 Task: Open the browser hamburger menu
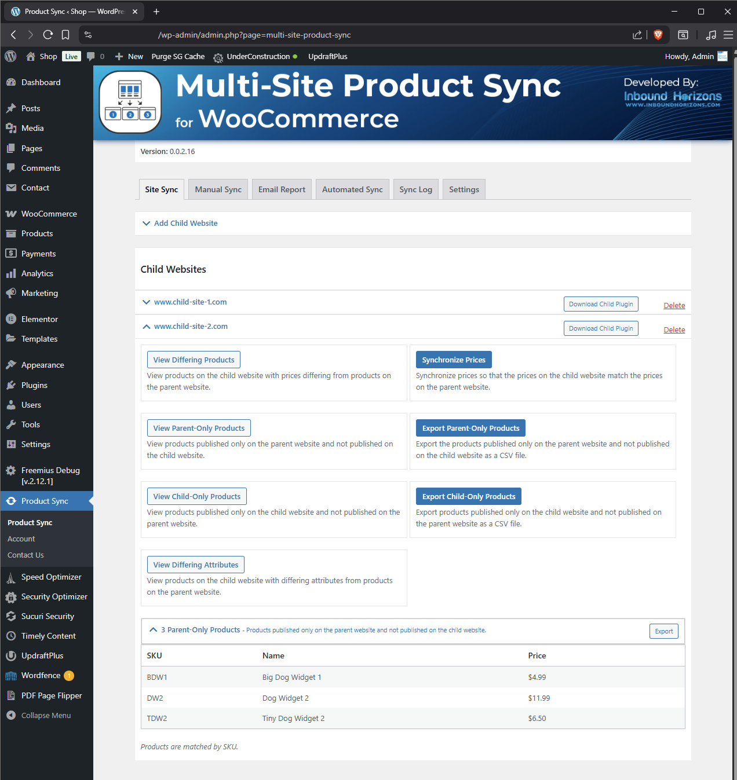point(728,35)
